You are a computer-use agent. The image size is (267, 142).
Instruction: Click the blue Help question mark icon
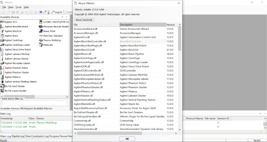41,12
